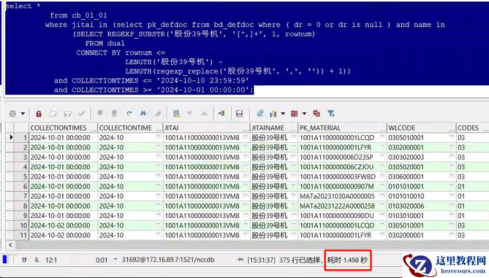Open ellipsis editor for row 1 WLCODE cell
489x278 pixels.
click(451, 136)
